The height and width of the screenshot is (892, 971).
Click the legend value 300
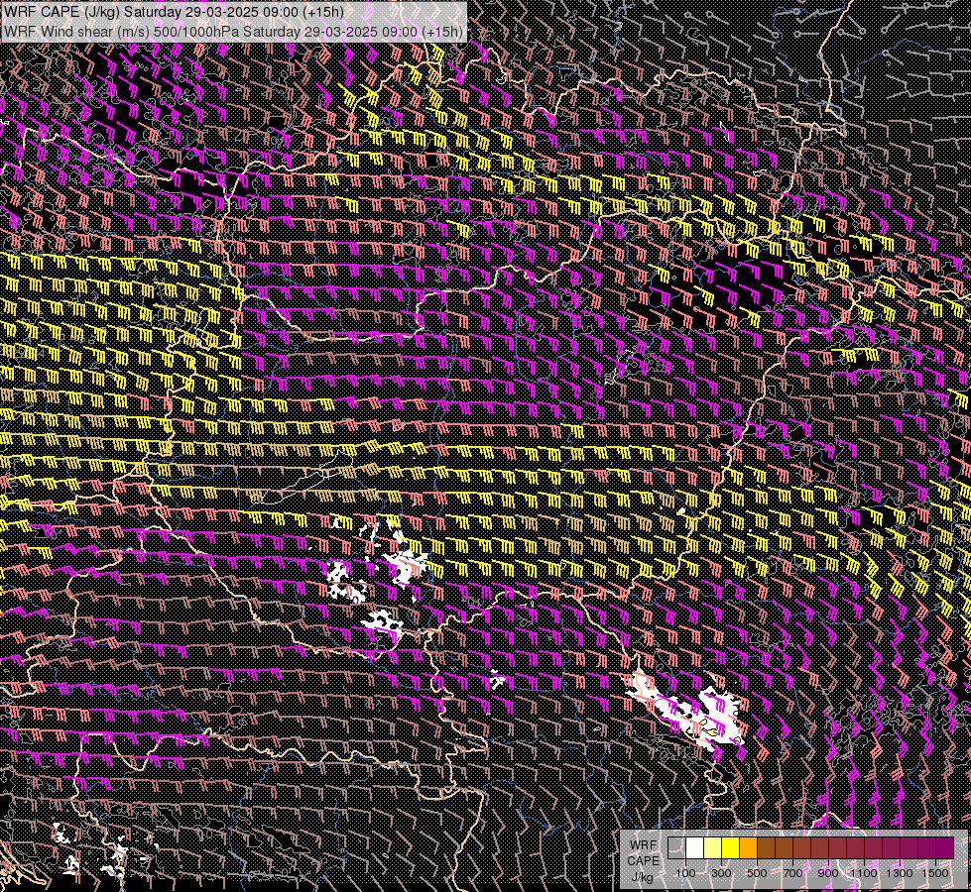coord(721,873)
